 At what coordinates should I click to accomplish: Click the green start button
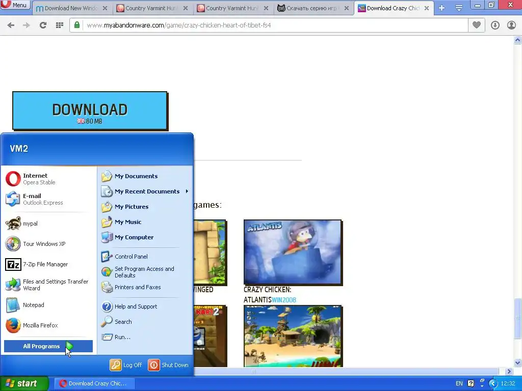pyautogui.click(x=24, y=383)
